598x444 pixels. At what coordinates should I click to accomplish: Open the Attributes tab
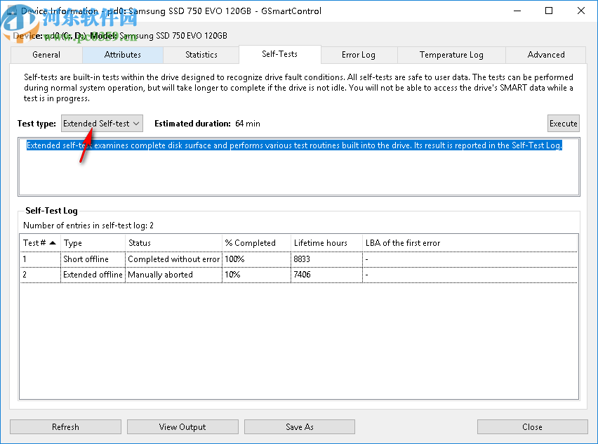click(122, 55)
